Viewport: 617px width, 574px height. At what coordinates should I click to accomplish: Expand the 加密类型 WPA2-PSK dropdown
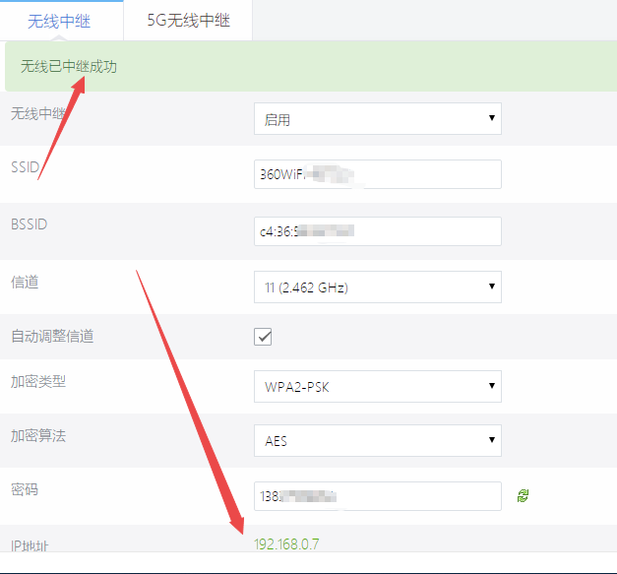[x=378, y=386]
